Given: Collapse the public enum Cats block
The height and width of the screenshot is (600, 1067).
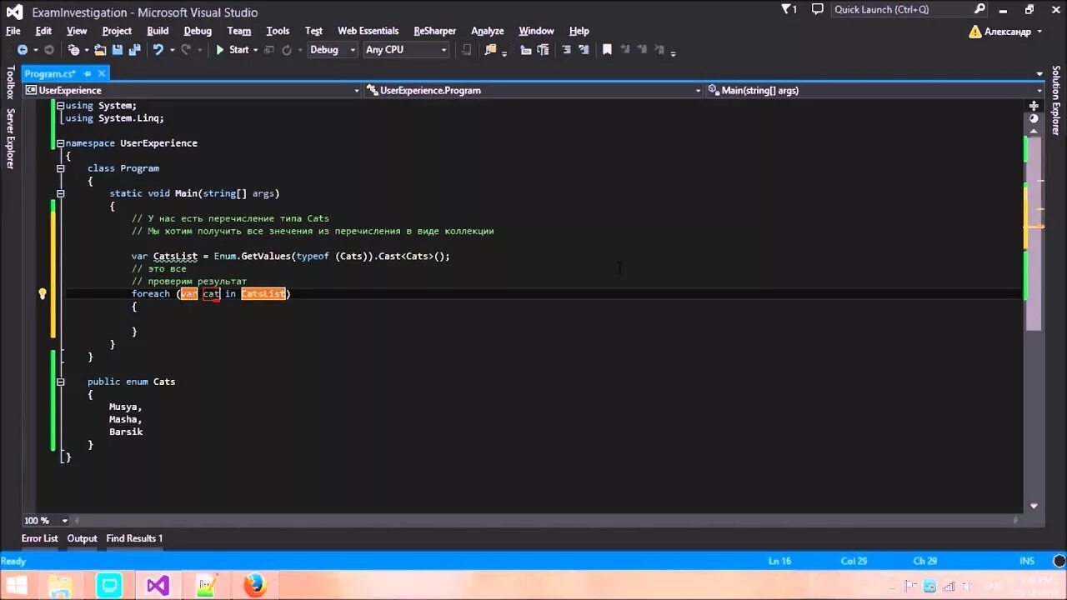Looking at the screenshot, I should click(60, 382).
